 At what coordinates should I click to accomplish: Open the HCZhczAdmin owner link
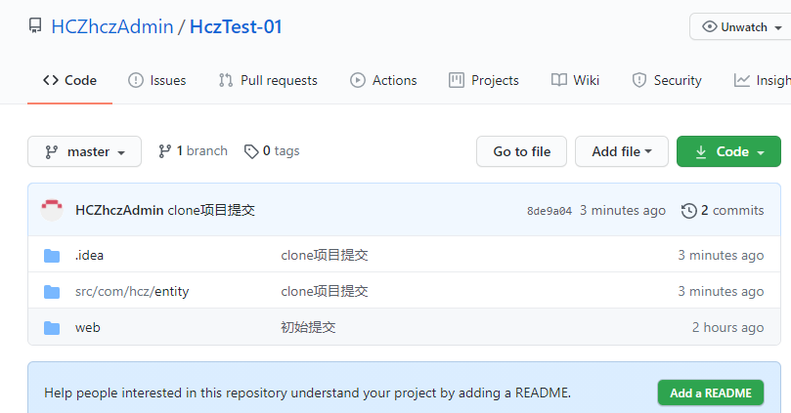coord(112,26)
